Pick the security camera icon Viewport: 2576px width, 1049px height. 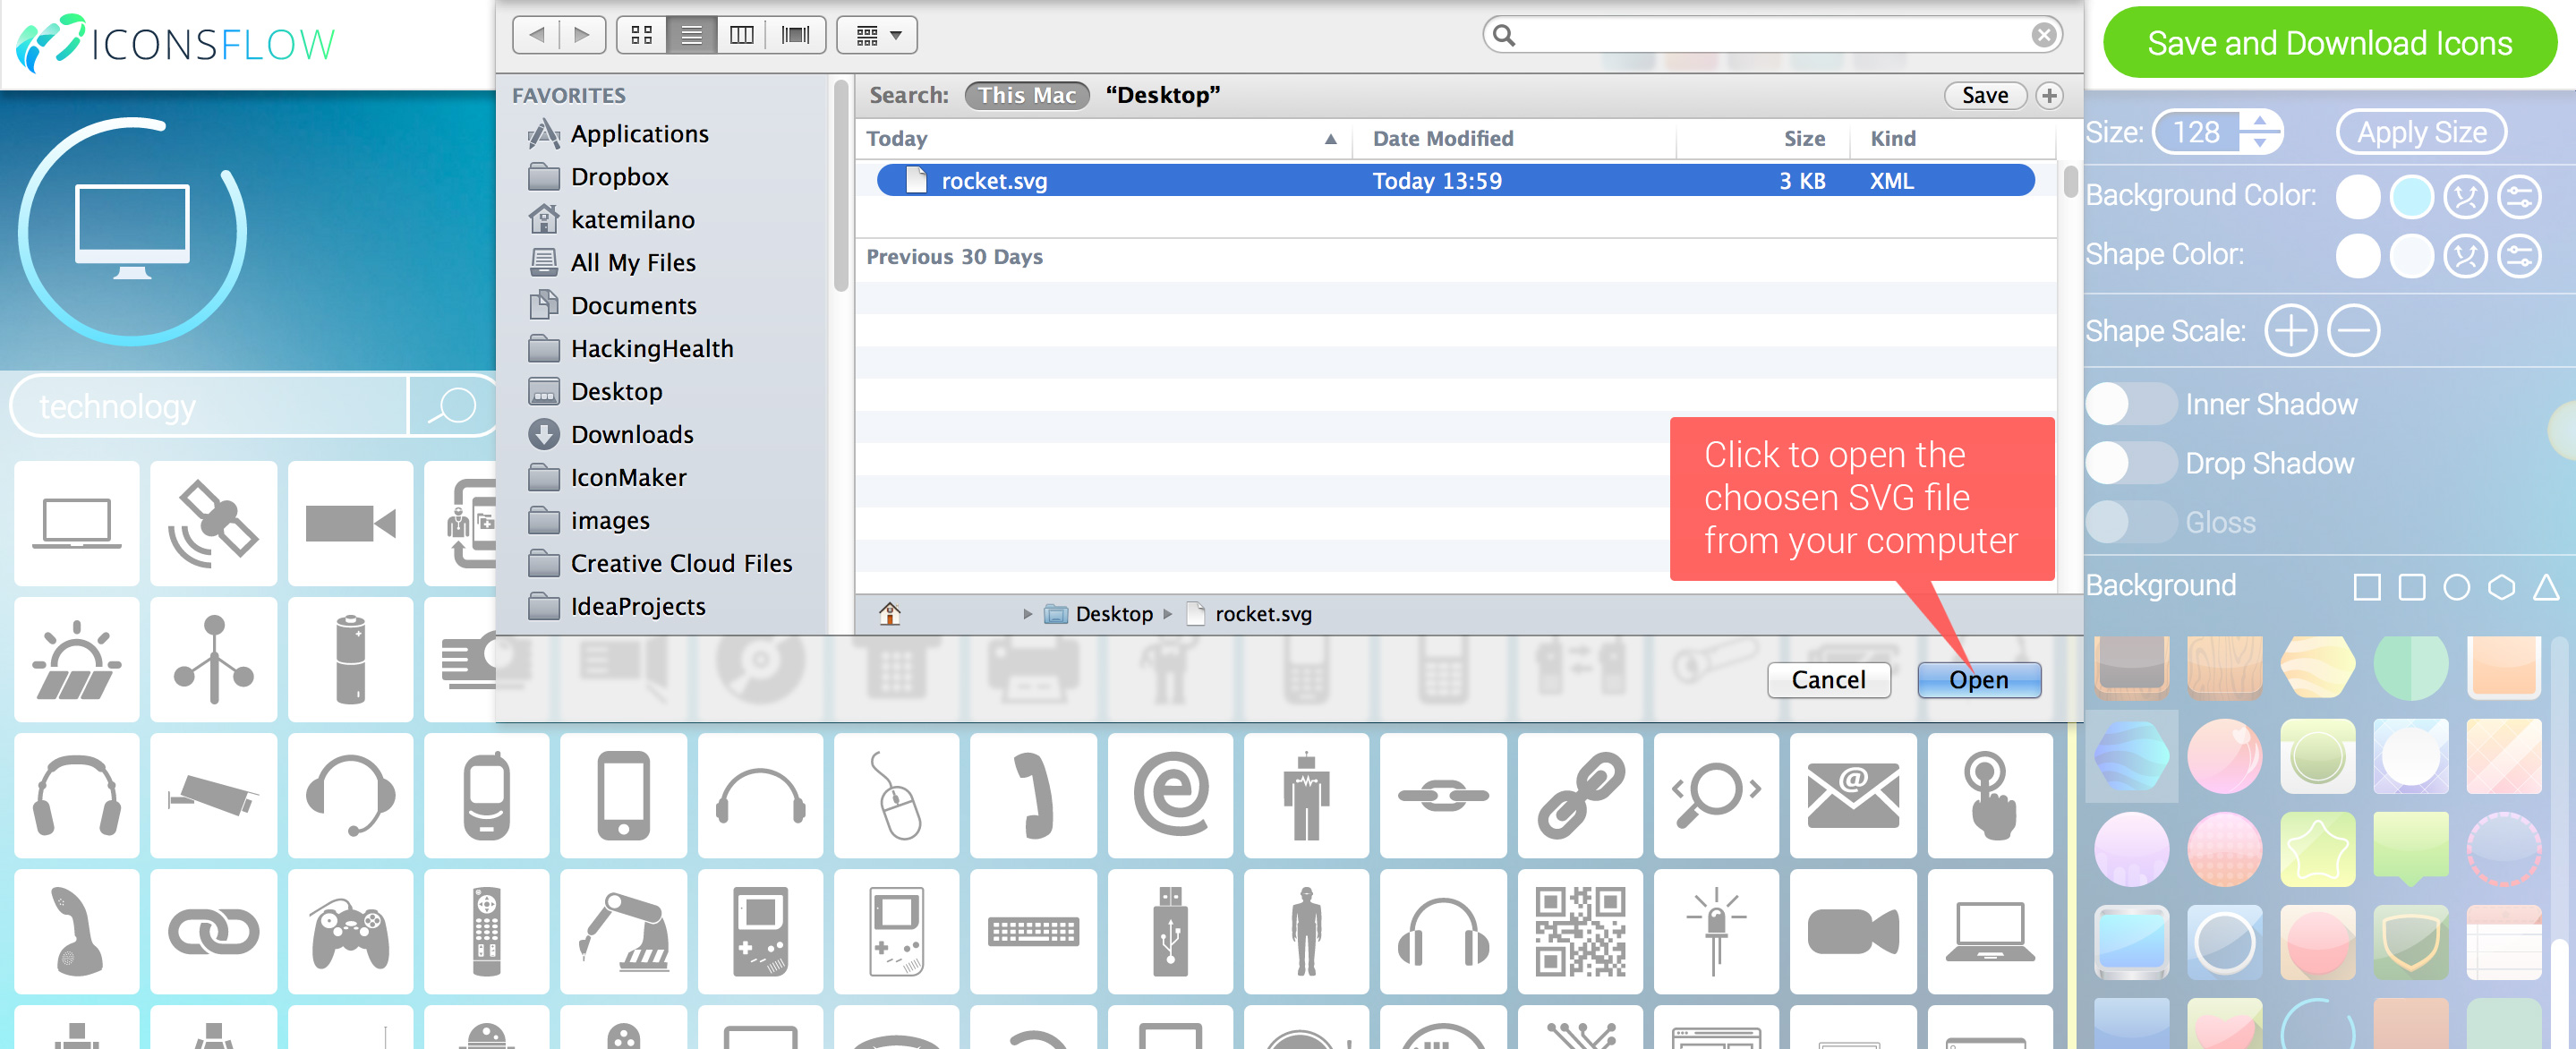(213, 795)
